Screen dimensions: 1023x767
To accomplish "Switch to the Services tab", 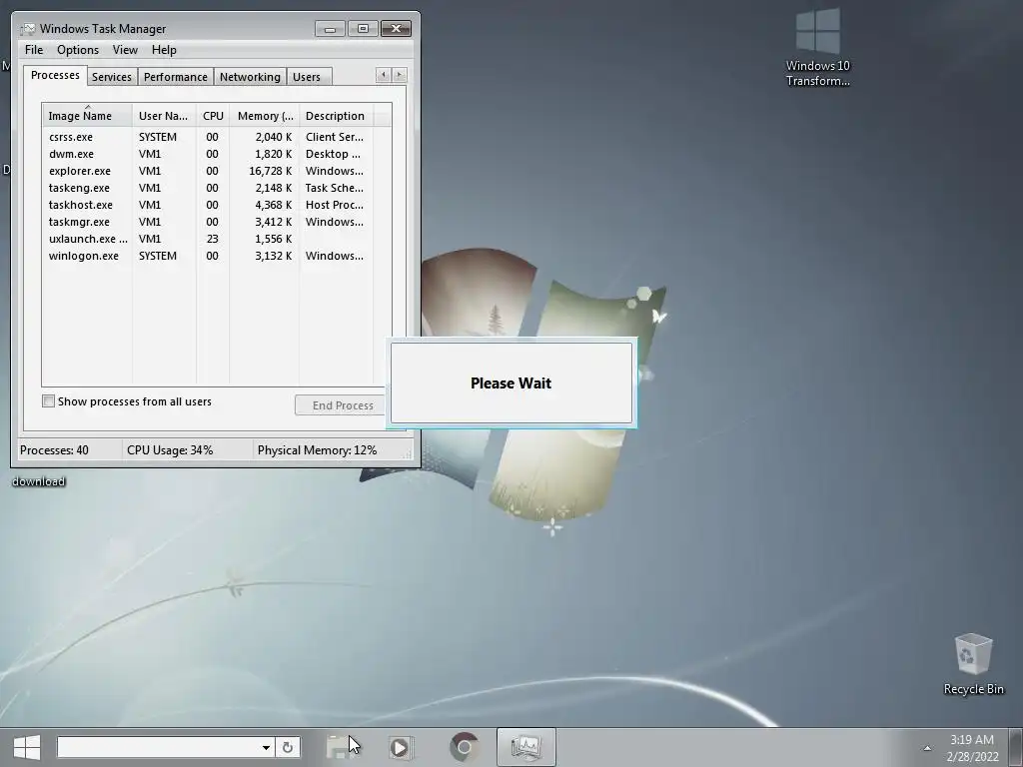I will [x=112, y=77].
